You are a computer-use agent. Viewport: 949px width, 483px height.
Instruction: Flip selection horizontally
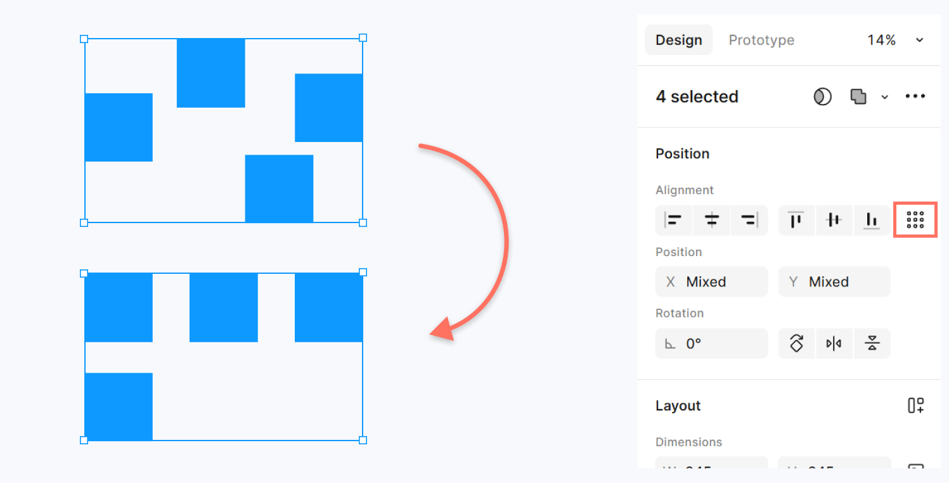click(x=834, y=344)
